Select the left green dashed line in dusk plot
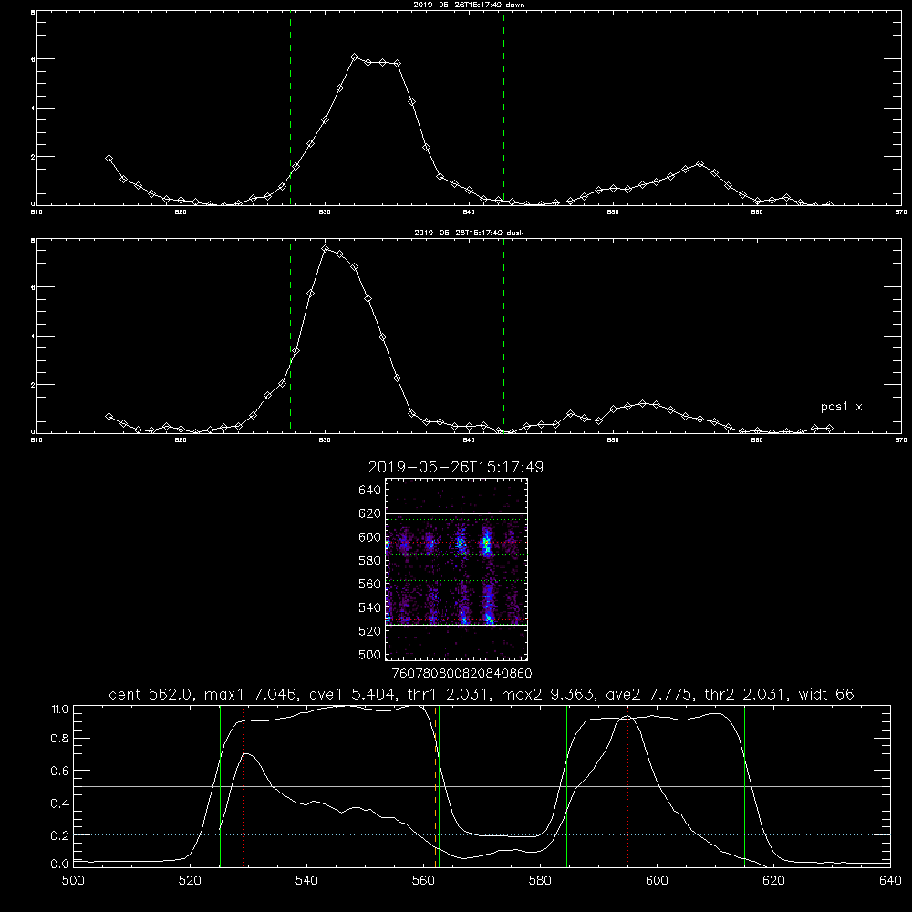The width and height of the screenshot is (912, 912). point(290,337)
